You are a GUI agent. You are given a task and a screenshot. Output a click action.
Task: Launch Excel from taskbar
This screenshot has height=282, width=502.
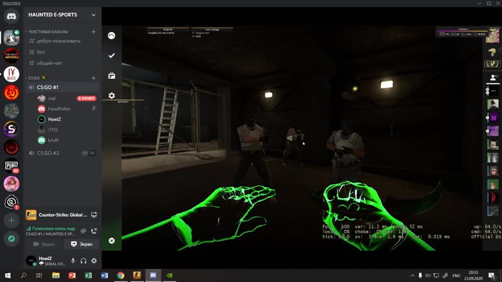tap(88, 276)
